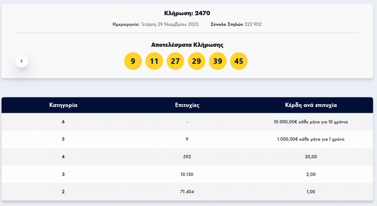
Task: Select the 71.404 winners cell
Action: tap(187, 191)
